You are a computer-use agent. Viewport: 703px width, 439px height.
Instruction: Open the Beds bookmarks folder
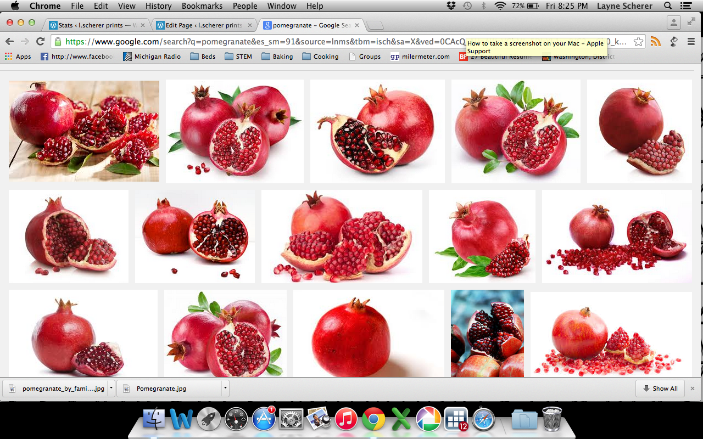point(203,57)
